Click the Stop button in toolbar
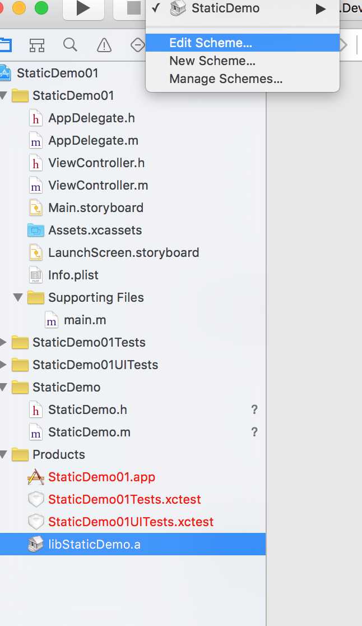 tap(133, 8)
